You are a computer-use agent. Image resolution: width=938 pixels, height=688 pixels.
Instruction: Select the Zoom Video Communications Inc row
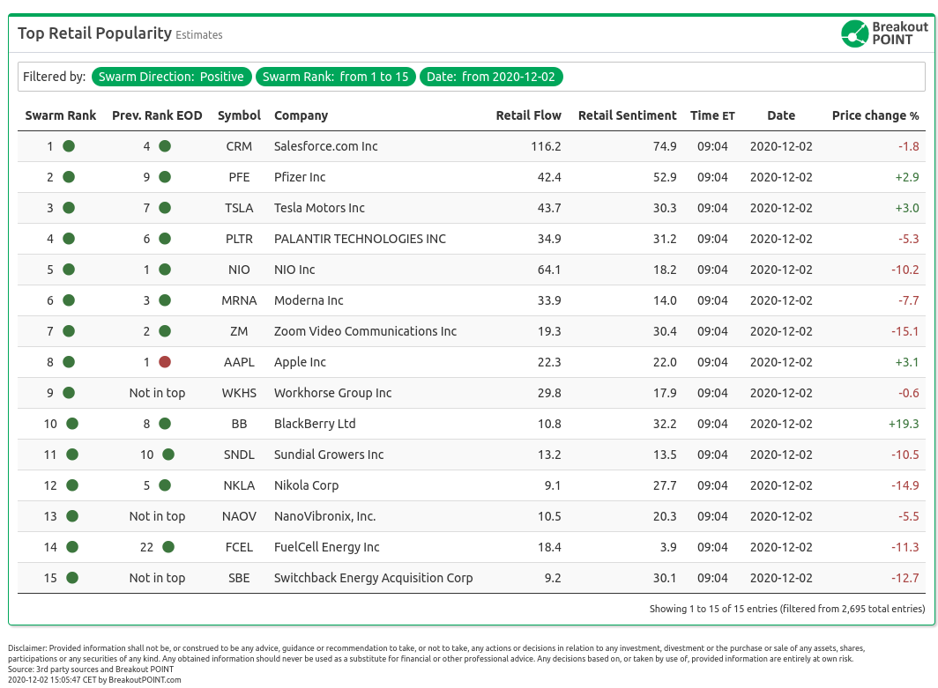click(365, 331)
